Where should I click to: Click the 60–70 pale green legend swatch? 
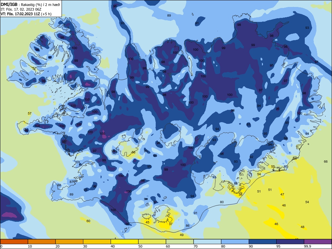[x=180, y=242]
